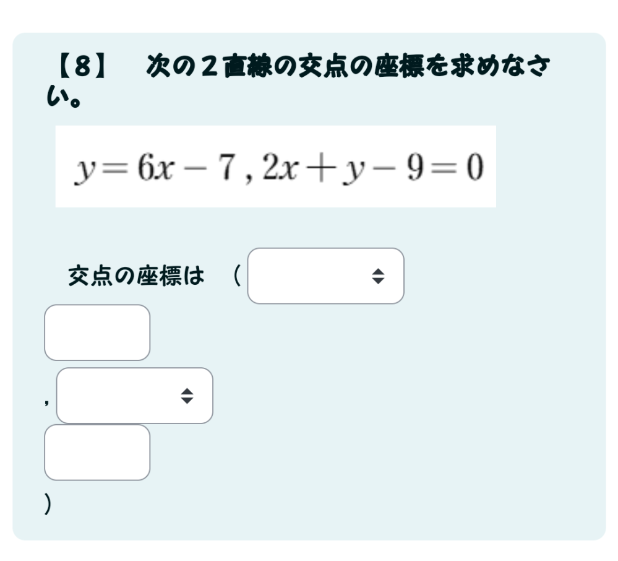Click the up-down arrow icon in the first dropdown

point(378,276)
